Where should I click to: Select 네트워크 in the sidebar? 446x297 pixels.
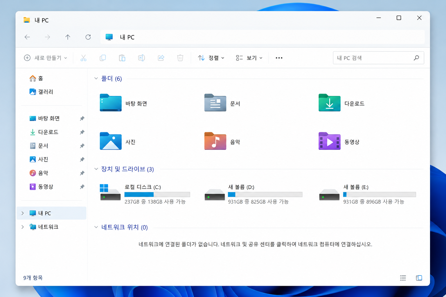click(x=44, y=227)
